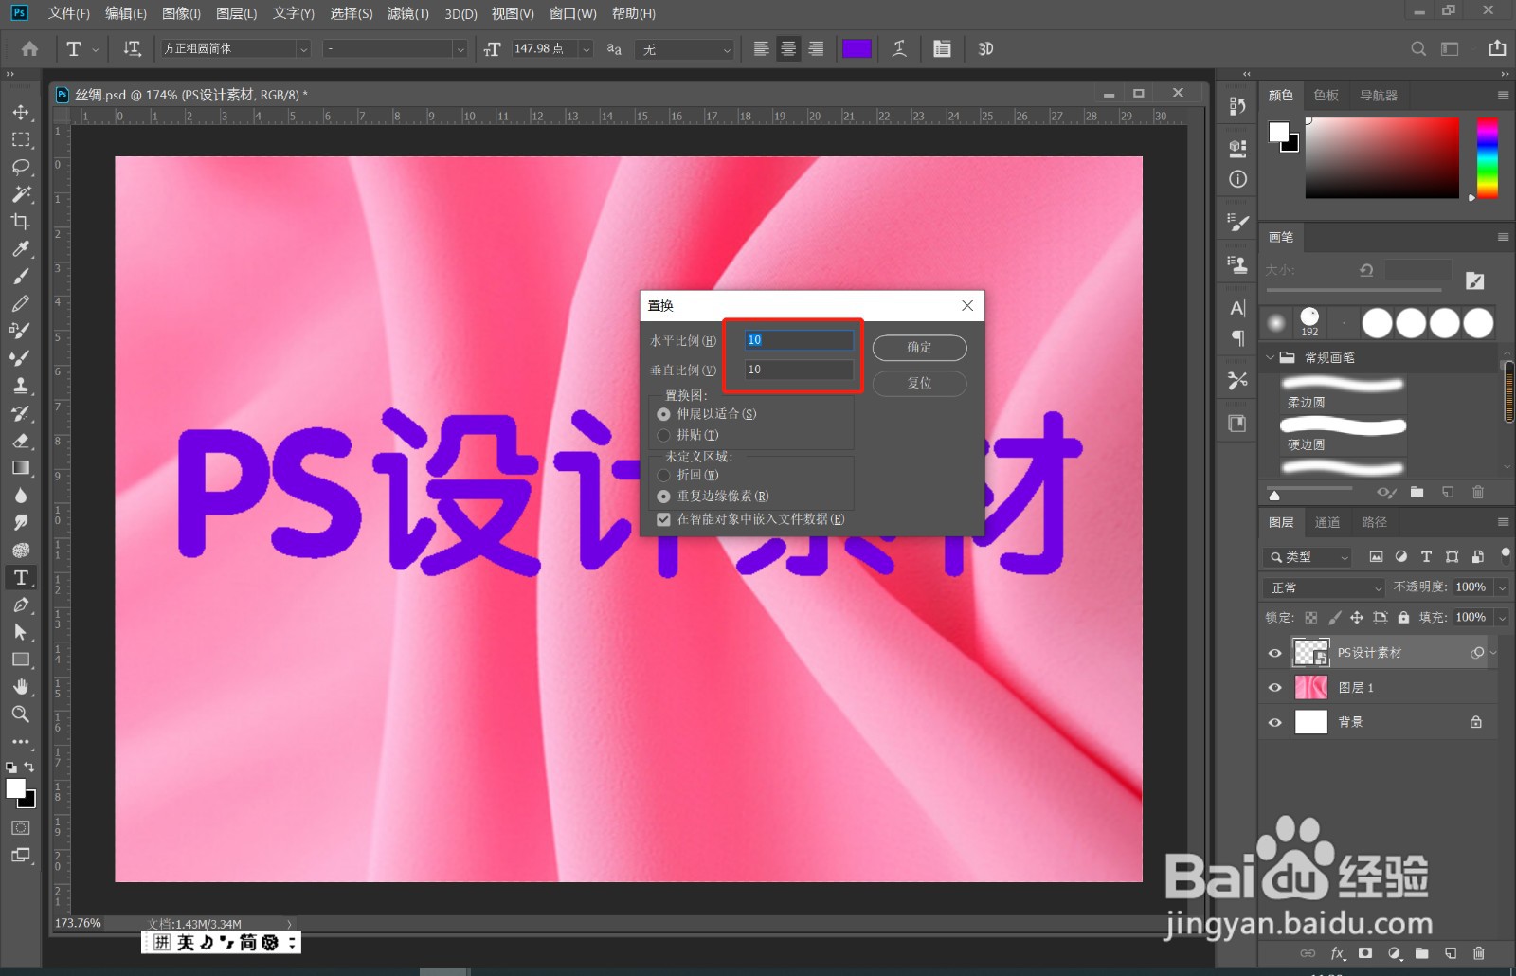Viewport: 1516px width, 976px height.
Task: Select the Rectangular Marquee tool
Action: [21, 139]
